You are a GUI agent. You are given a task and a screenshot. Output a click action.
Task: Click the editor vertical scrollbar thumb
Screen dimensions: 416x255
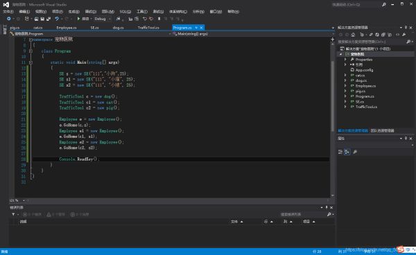(x=332, y=96)
